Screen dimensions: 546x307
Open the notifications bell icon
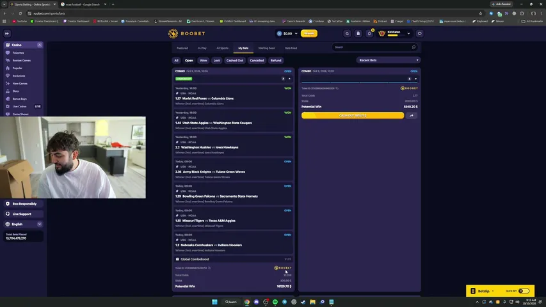tap(369, 33)
